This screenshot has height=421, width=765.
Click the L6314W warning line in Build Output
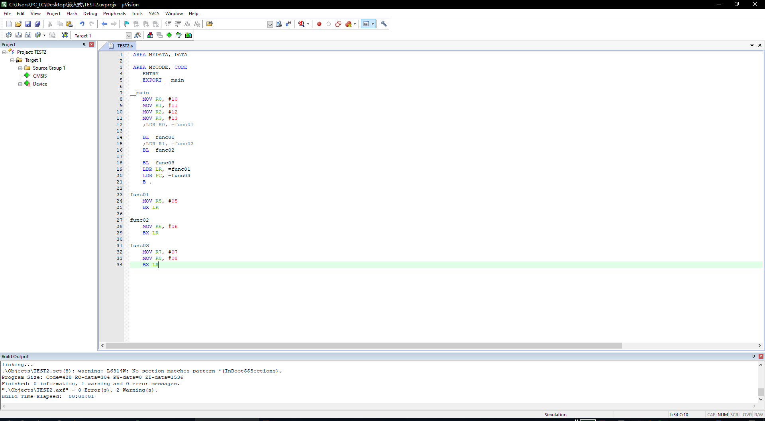click(x=142, y=371)
